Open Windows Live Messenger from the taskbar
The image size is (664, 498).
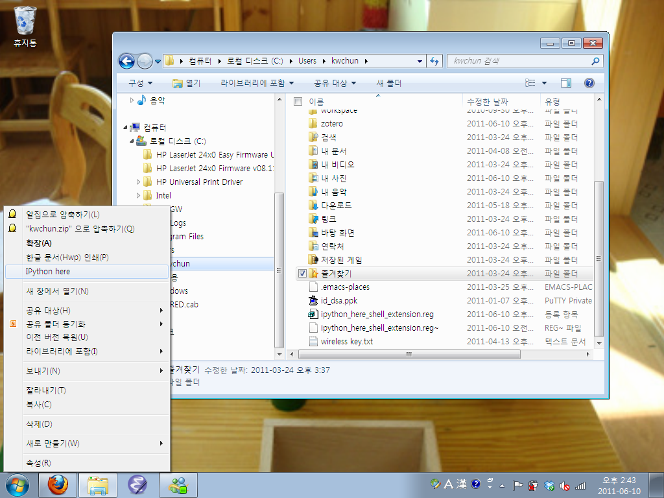(178, 485)
